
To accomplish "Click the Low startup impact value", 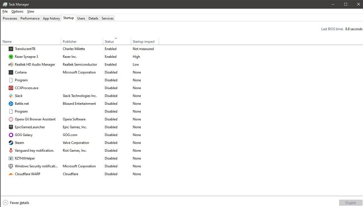I will click(x=136, y=65).
